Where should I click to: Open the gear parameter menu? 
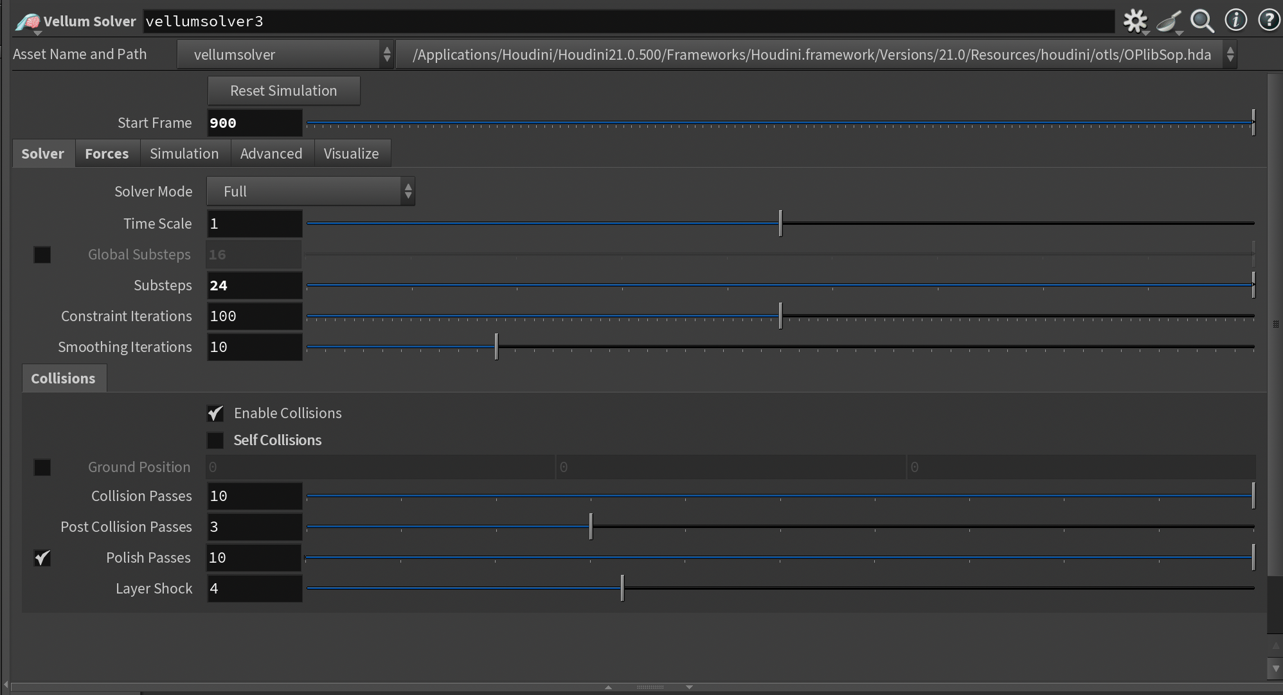tap(1135, 21)
